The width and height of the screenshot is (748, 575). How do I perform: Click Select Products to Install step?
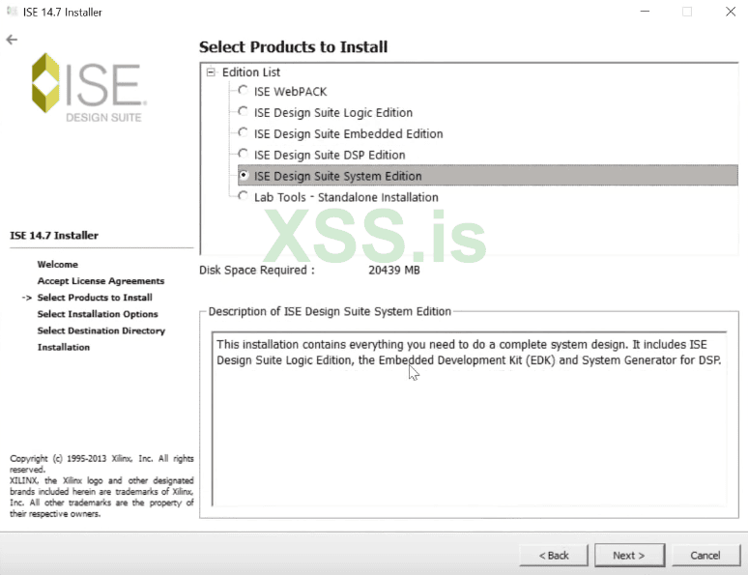(x=95, y=298)
